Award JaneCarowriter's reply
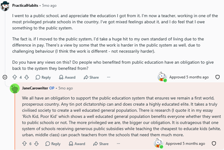The width and height of the screenshot is (224, 150). (77, 144)
